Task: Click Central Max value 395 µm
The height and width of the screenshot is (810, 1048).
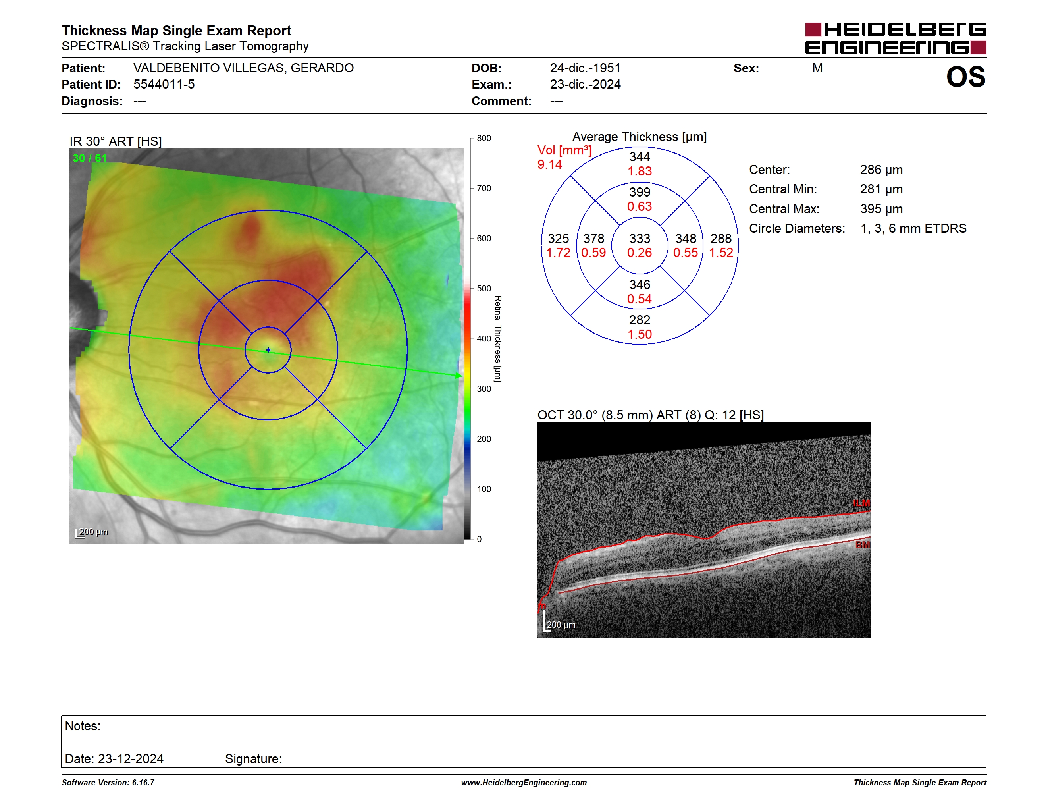Action: (881, 209)
